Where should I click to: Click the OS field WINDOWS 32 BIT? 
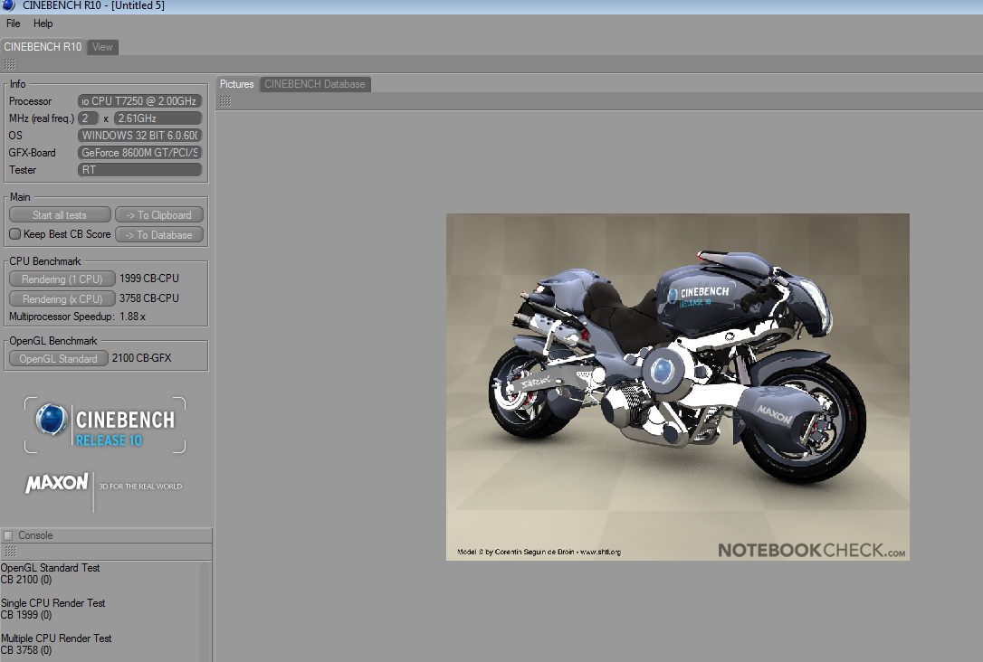coord(139,136)
